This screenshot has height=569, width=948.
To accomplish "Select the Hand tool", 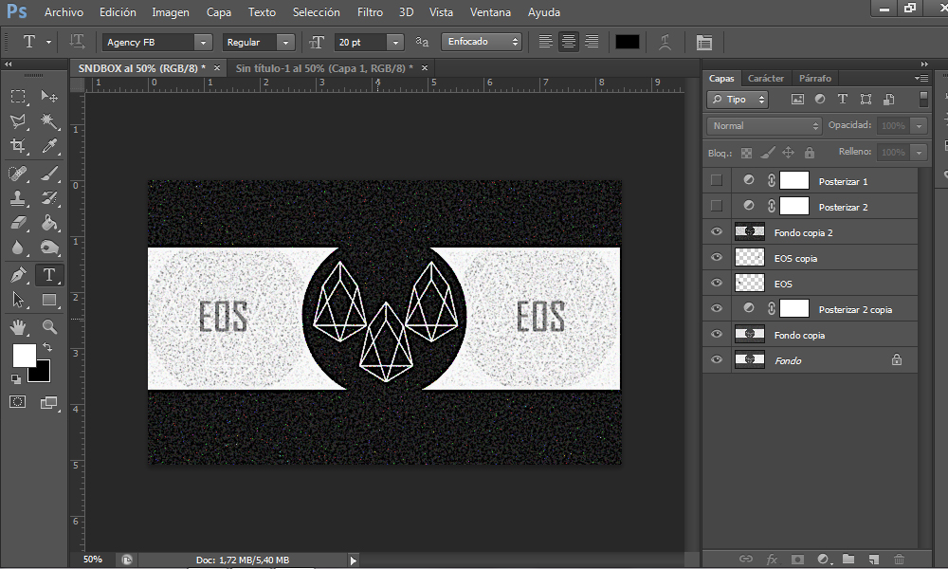I will 18,327.
